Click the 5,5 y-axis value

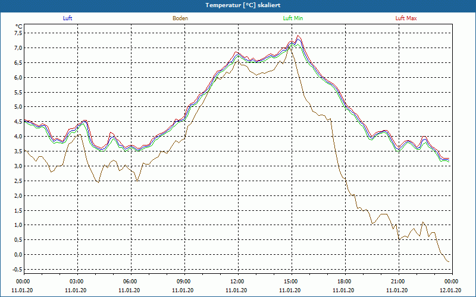(18, 92)
